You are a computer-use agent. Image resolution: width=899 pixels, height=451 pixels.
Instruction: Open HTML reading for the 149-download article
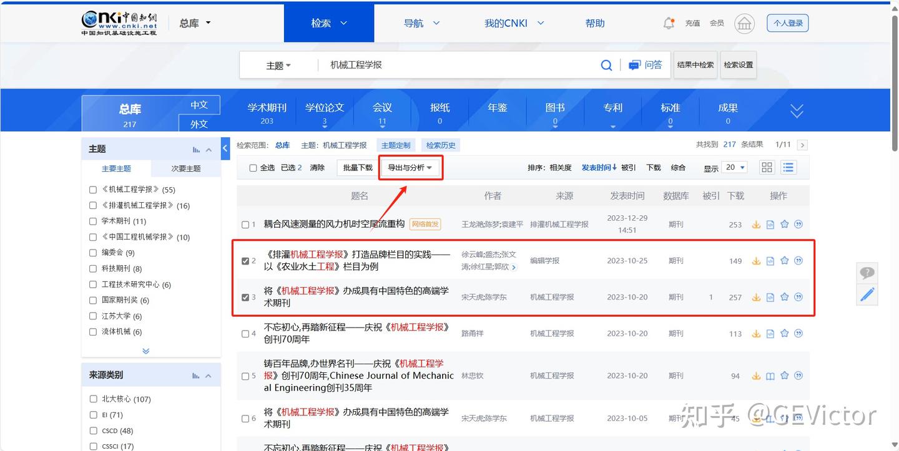pos(770,261)
